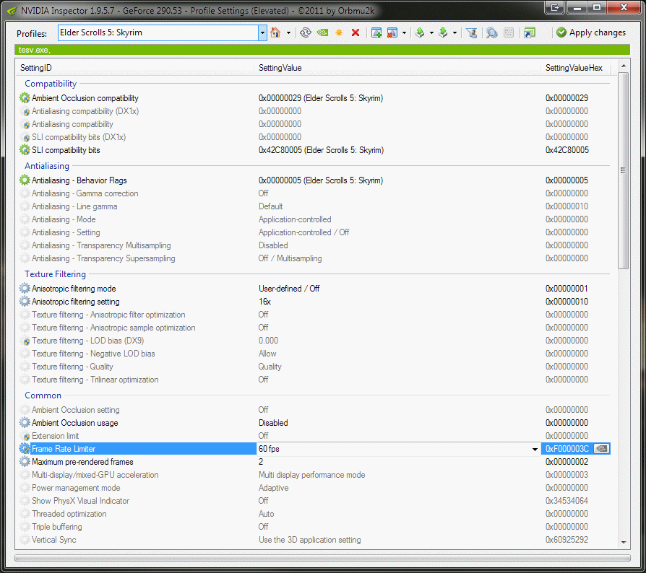Click the Frame Rate Limiter gear icon
Image resolution: width=646 pixels, height=573 pixels.
[25, 448]
